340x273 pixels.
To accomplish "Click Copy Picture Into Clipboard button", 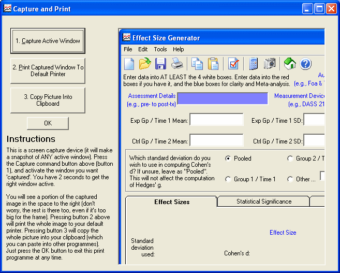I will tap(48, 100).
